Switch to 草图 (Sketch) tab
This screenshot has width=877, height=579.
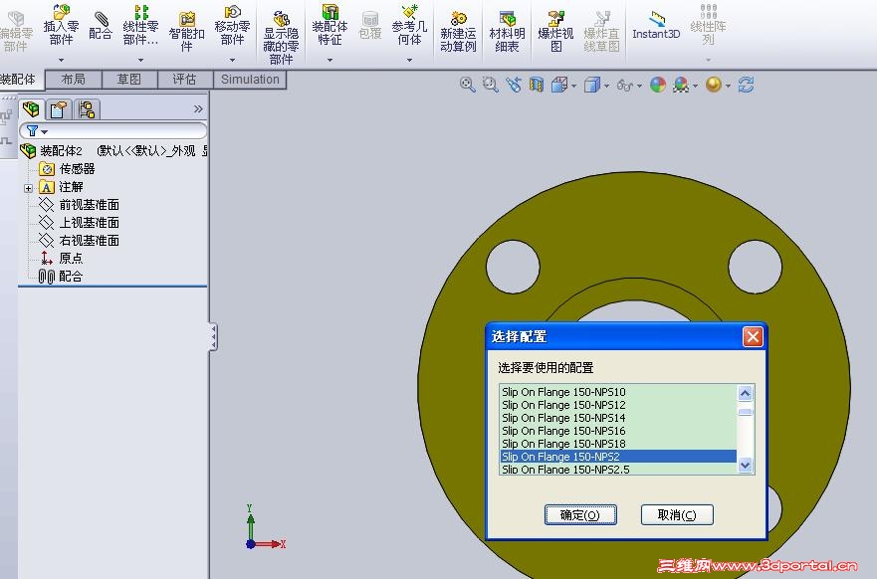coord(129,80)
